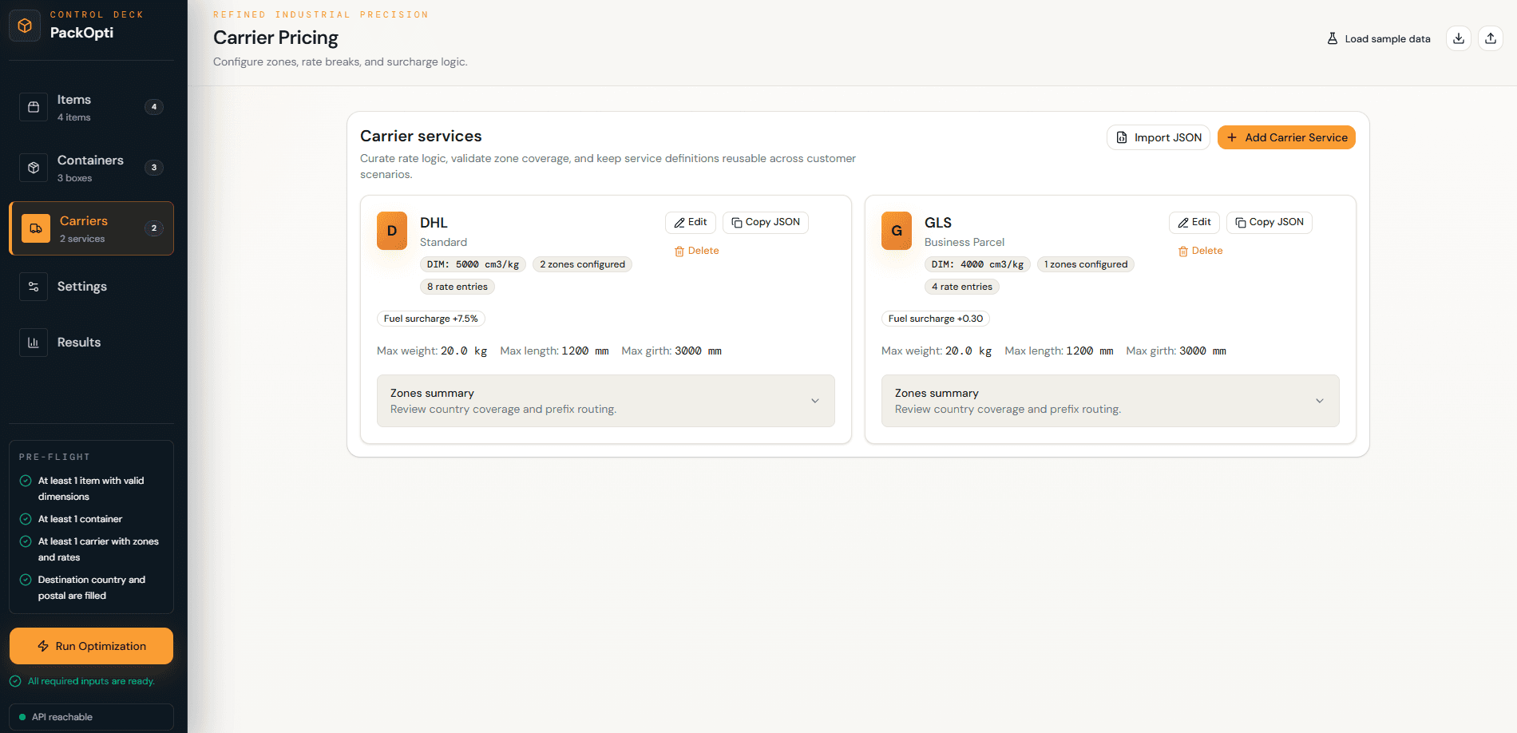Screen dimensions: 1517x733
Task: Delete the GLS carrier service
Action: [1200, 251]
